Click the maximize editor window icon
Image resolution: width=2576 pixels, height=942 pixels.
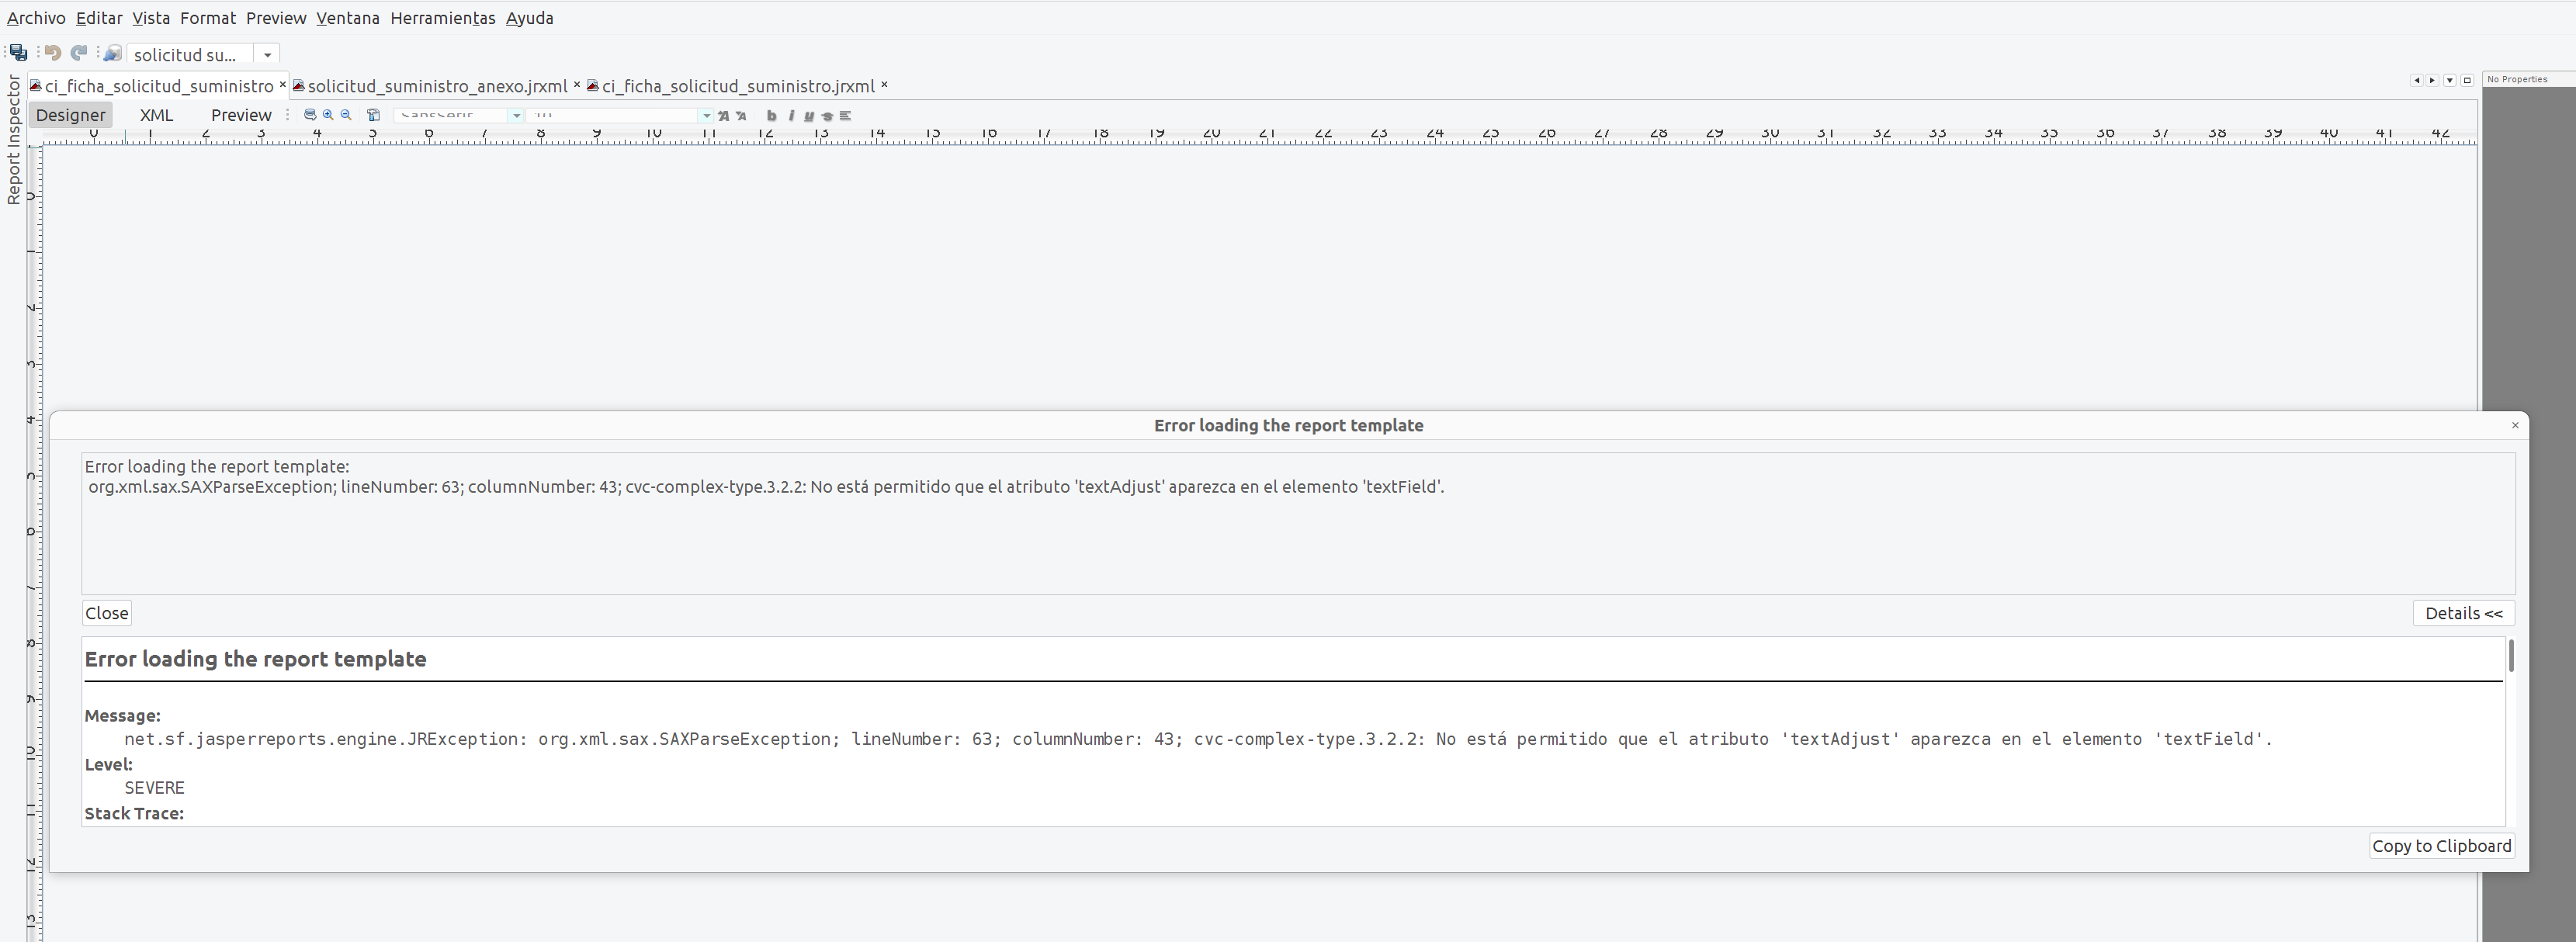[2467, 80]
